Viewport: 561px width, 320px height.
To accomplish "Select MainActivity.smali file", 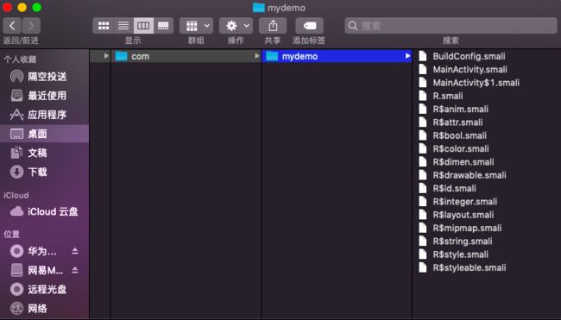I will (470, 69).
